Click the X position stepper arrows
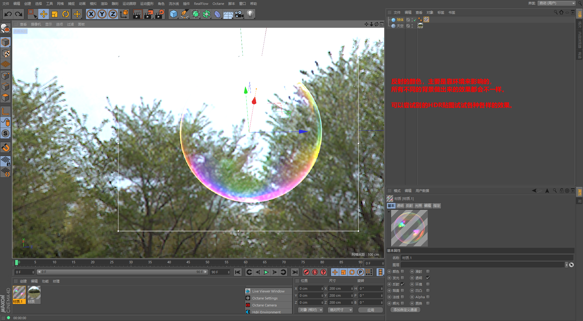583x321 pixels. [x=322, y=289]
